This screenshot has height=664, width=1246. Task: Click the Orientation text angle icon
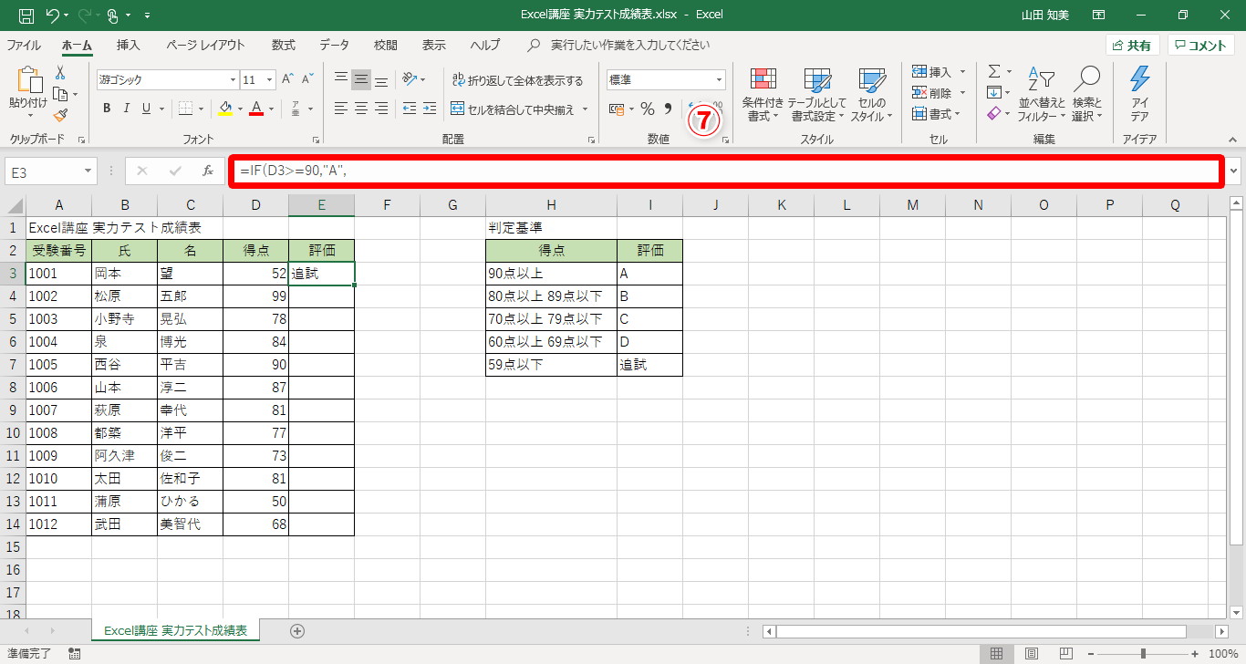point(410,79)
